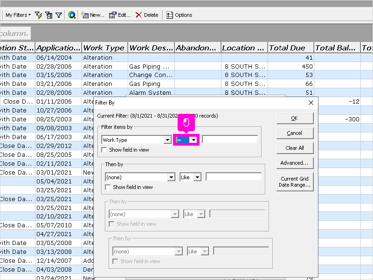Click the Total Due column header
373x280 pixels.
click(x=290, y=48)
